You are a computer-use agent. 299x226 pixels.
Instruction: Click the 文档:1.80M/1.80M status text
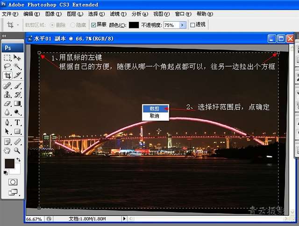(87, 219)
